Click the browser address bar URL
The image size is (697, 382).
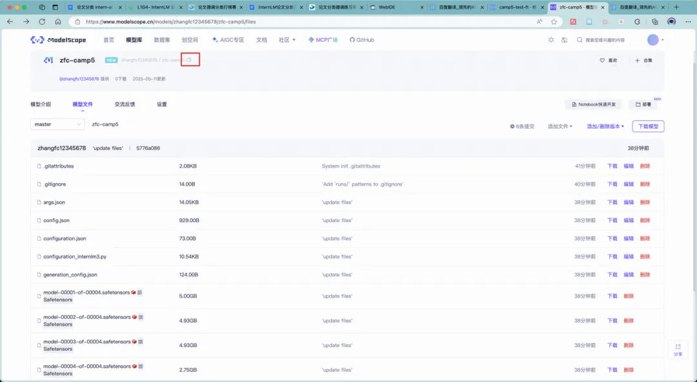point(170,22)
